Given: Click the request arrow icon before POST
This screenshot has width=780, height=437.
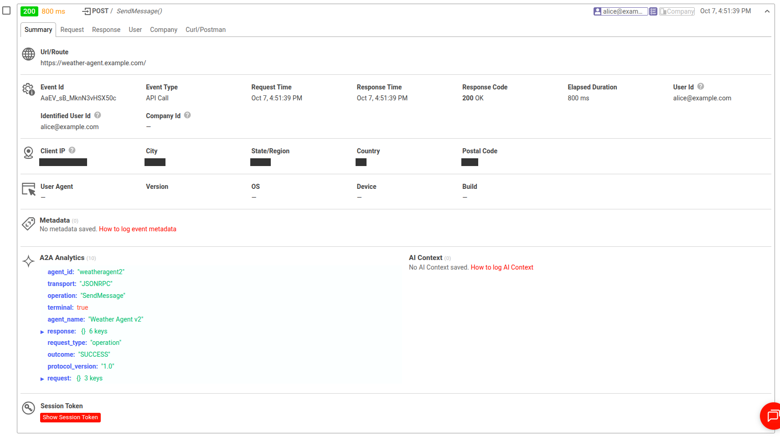Looking at the screenshot, I should 86,11.
